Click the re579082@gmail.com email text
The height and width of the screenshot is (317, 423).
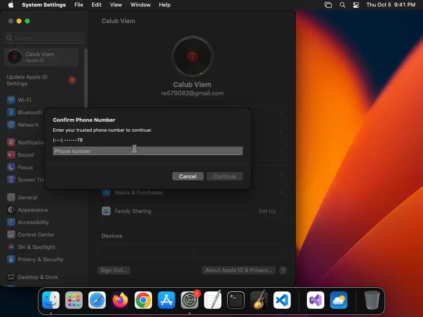point(192,93)
